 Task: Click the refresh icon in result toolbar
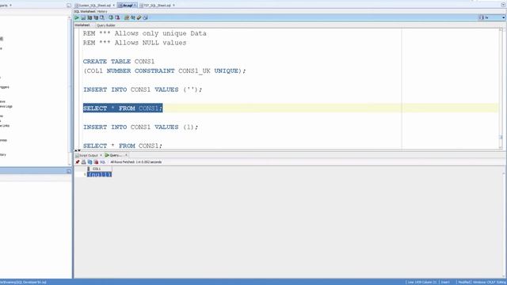click(90, 161)
